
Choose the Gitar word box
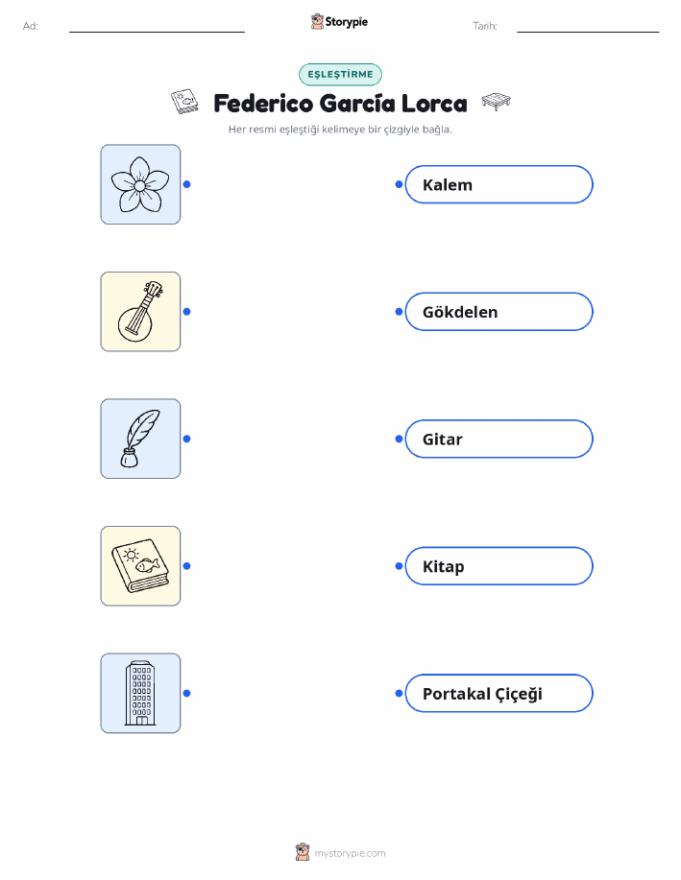click(x=499, y=439)
